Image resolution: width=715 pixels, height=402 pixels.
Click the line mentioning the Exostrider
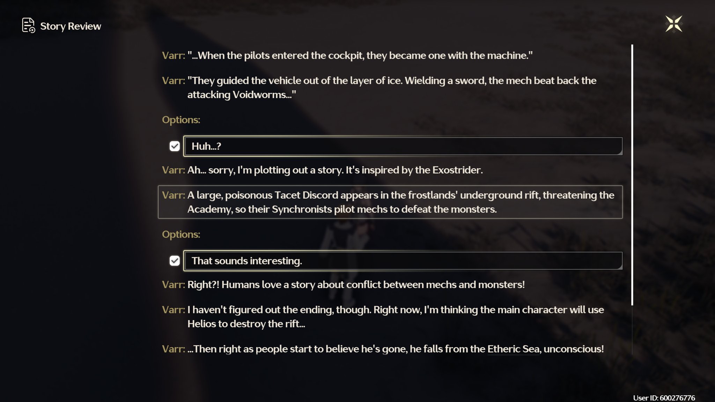pyautogui.click(x=334, y=170)
